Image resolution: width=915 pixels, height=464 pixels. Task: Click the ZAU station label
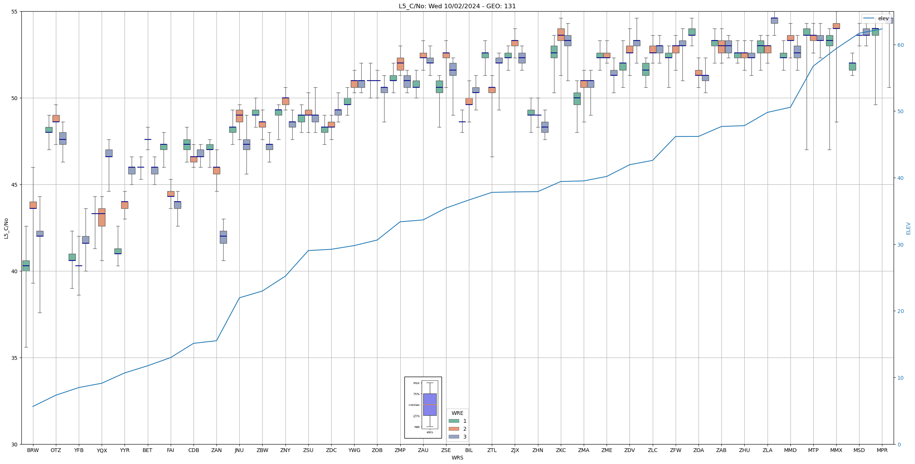coord(423,450)
